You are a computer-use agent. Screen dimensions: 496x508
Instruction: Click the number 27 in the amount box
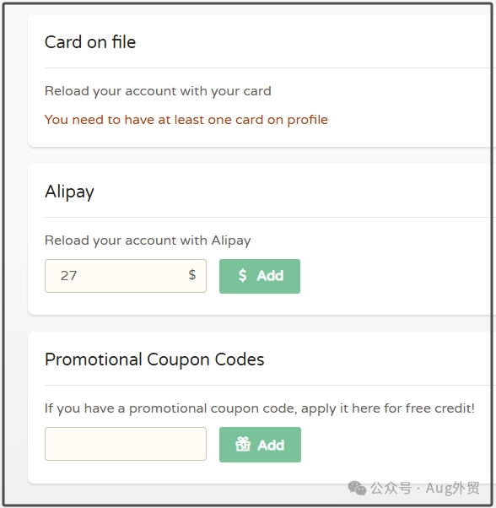68,276
